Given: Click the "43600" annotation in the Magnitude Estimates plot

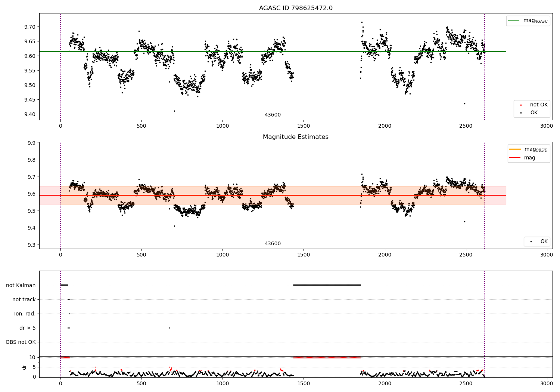Looking at the screenshot, I should pyautogui.click(x=273, y=244).
